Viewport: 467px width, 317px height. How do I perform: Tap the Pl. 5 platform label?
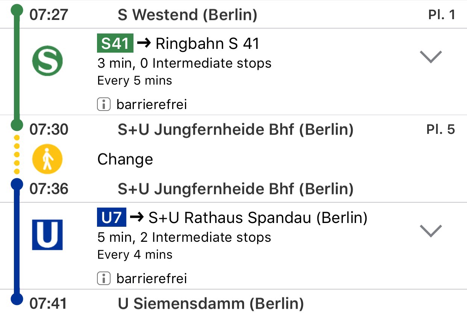441,130
